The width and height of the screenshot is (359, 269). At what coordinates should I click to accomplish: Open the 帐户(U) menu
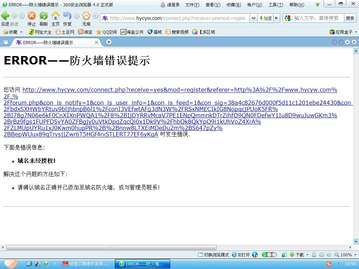(255, 5)
